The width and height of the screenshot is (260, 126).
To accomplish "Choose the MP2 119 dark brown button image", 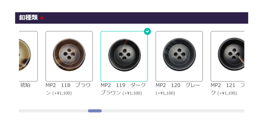I will (x=124, y=56).
